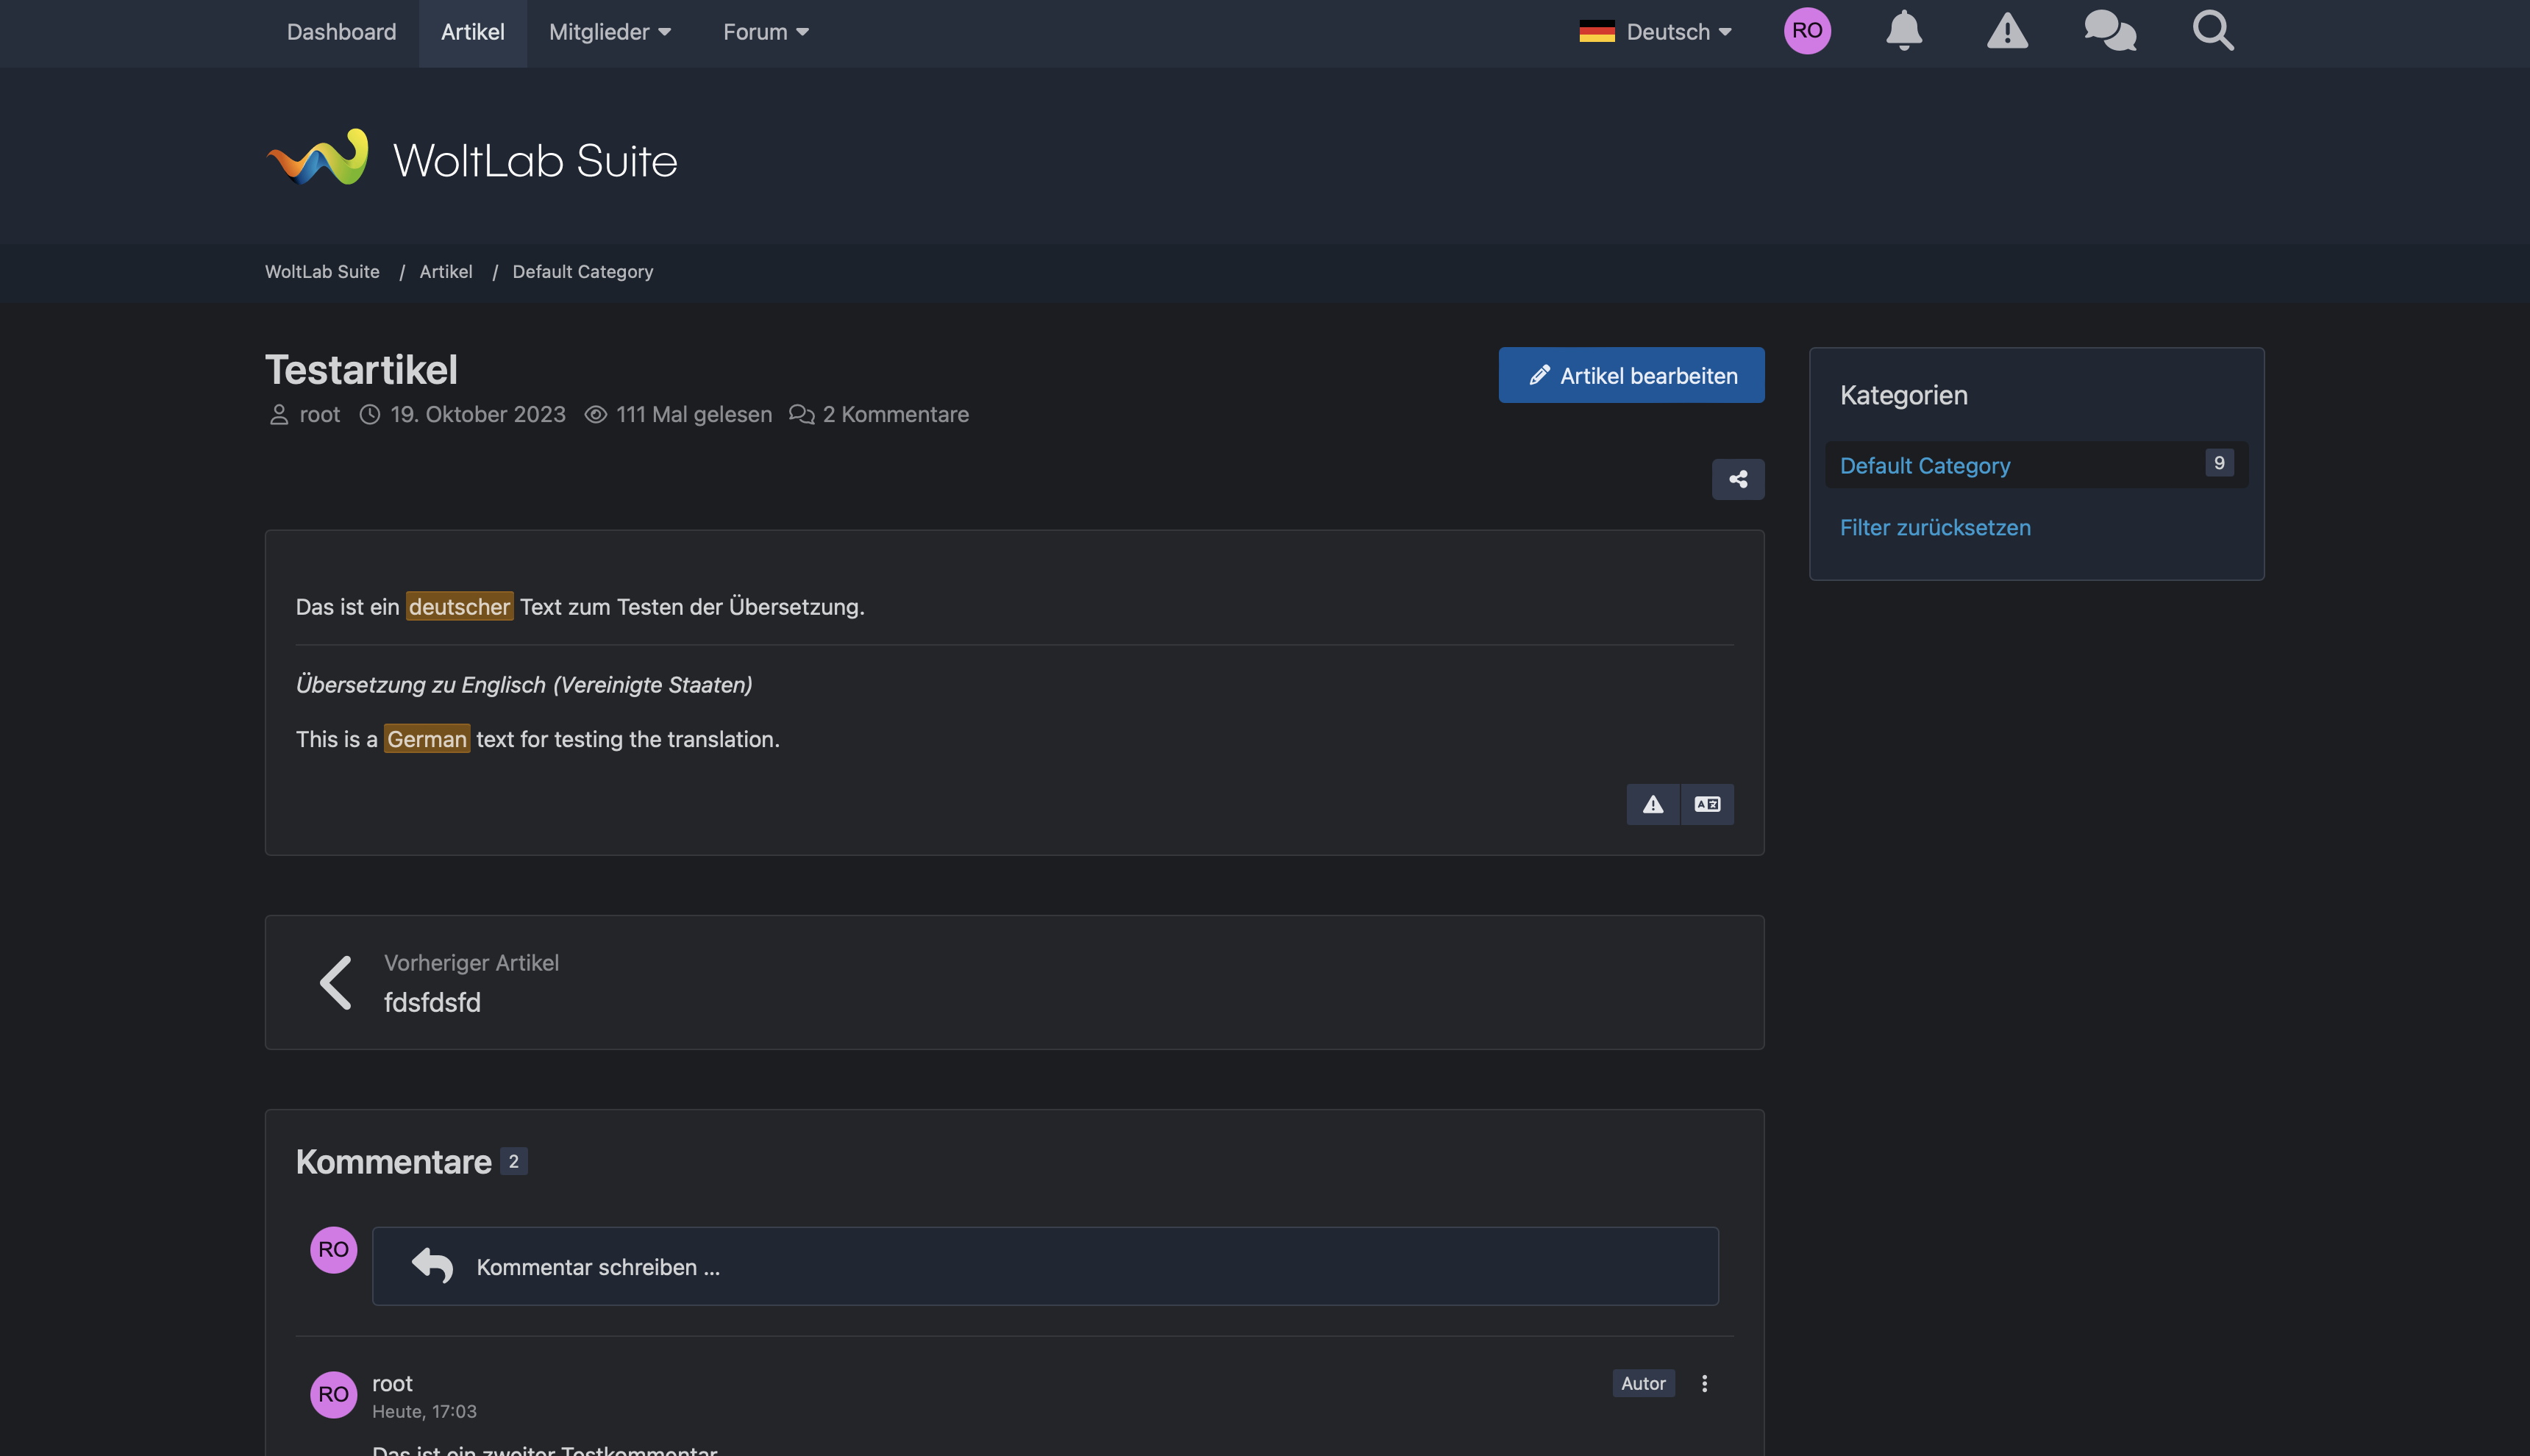Open the conversations speech bubbles icon
Viewport: 2530px width, 1456px height.
click(2110, 31)
